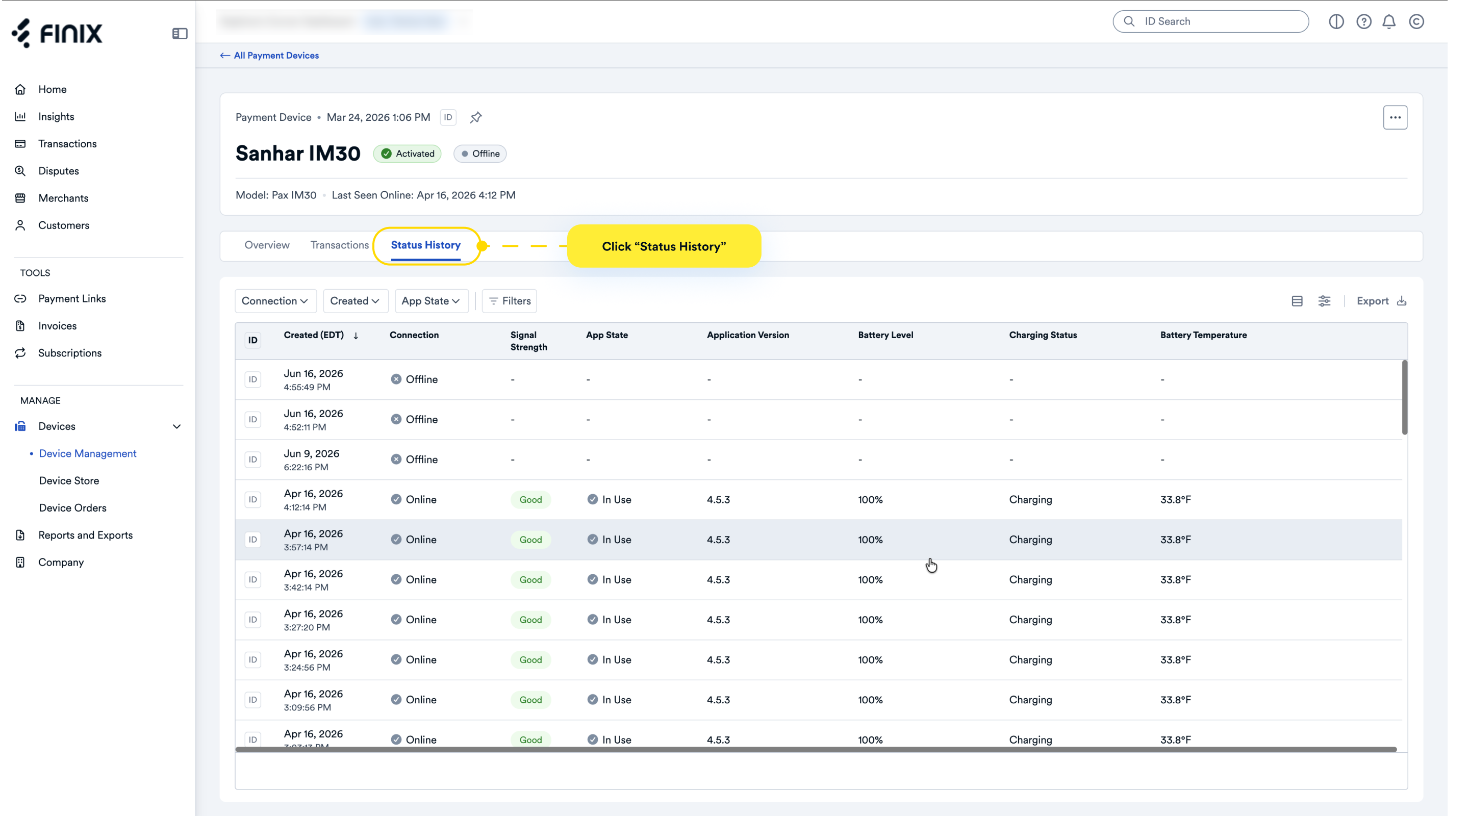Click the Connection column header
The image size is (1469, 816).
pos(414,335)
